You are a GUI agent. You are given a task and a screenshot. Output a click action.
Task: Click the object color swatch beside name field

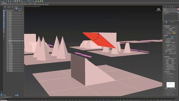(x=178, y=9)
